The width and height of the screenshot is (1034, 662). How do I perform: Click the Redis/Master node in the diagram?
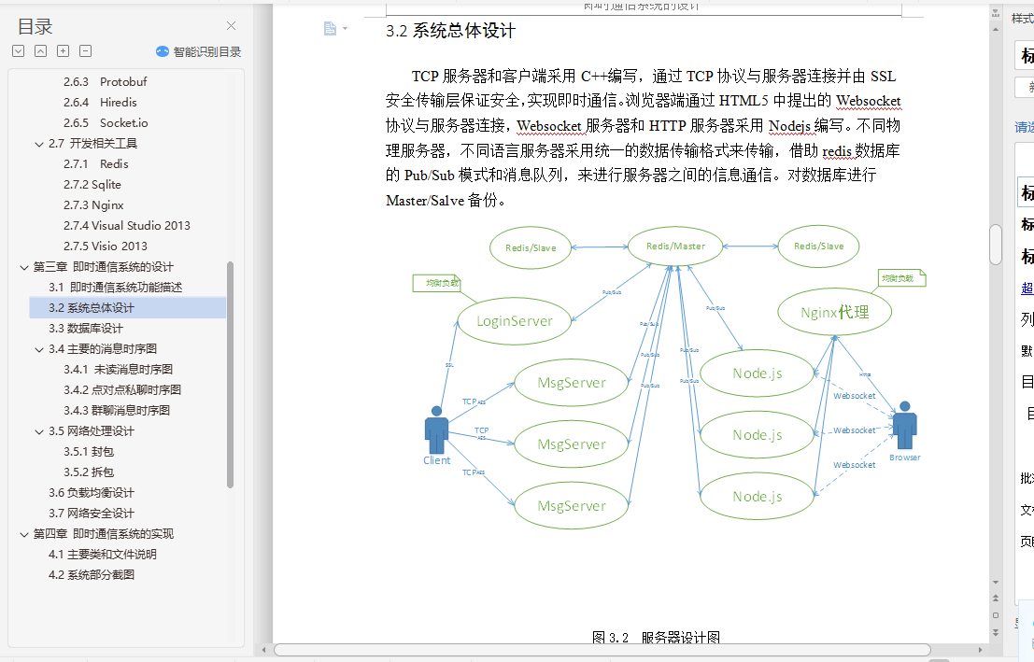[675, 246]
